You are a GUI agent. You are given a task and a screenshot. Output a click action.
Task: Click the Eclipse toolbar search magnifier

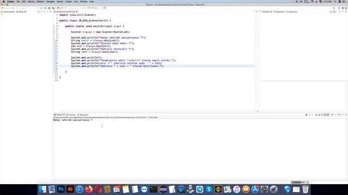point(334,8)
